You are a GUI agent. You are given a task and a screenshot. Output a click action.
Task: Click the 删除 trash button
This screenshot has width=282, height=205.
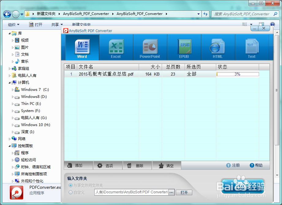(x=137, y=166)
